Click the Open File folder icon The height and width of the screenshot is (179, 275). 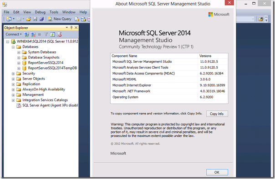point(28,19)
